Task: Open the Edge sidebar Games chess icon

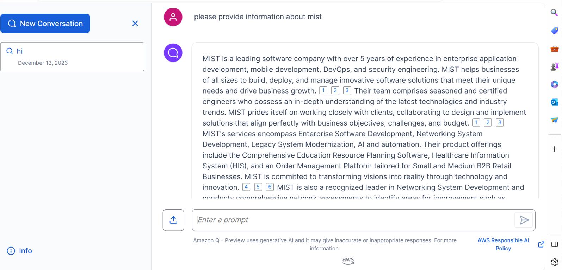Action: [554, 66]
